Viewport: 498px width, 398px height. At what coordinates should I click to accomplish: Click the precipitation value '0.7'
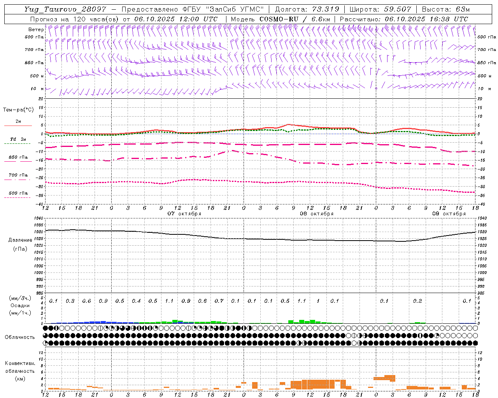(x=219, y=301)
